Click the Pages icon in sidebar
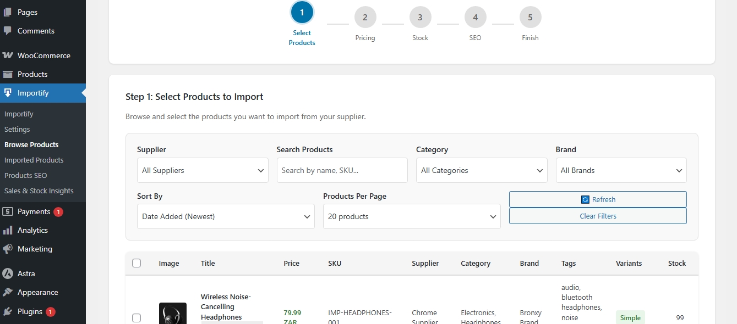 tap(8, 12)
